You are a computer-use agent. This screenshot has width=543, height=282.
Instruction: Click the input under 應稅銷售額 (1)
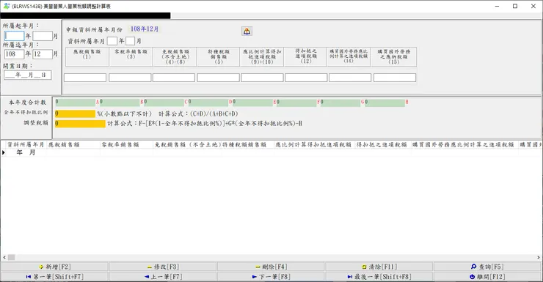(85, 78)
